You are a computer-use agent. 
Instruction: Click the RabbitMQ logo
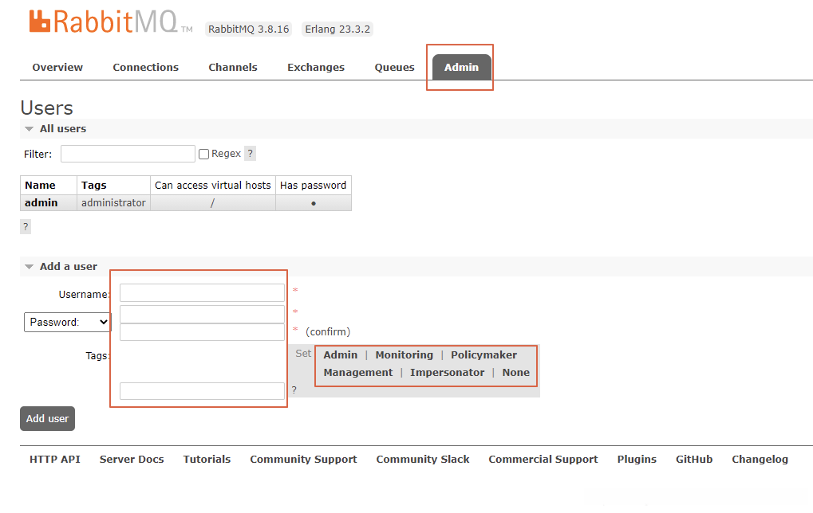tap(111, 22)
